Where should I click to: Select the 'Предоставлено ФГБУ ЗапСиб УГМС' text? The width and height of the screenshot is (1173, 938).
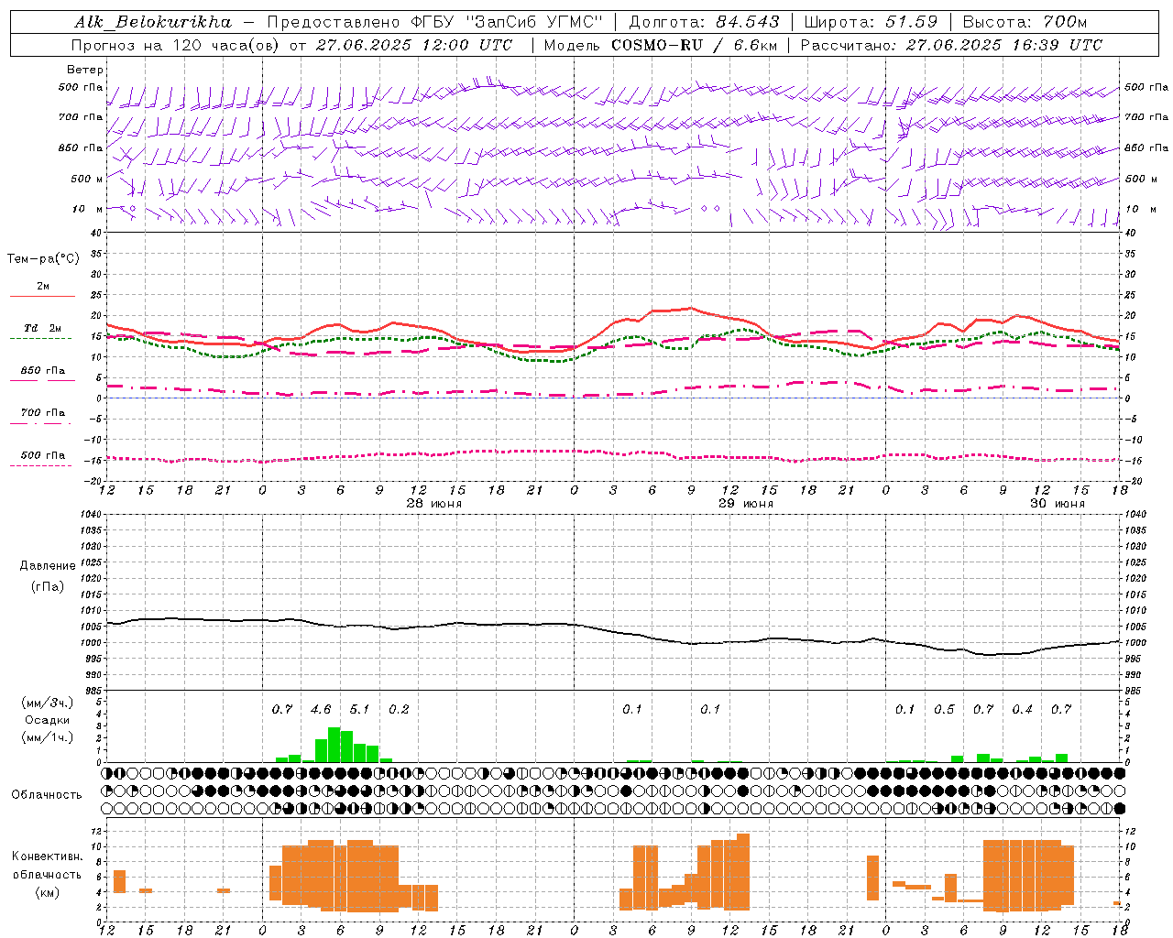[435, 21]
